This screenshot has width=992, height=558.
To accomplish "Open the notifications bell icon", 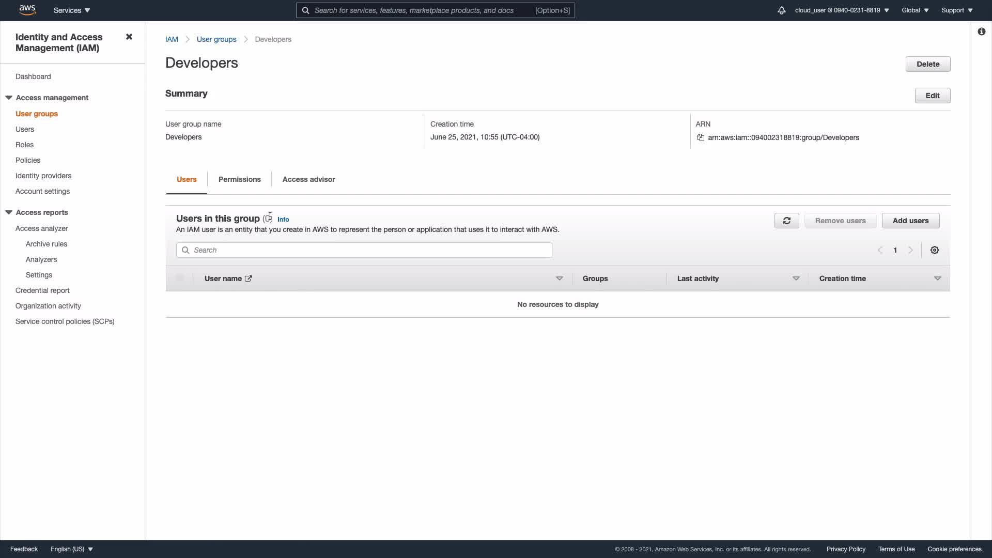I will (x=781, y=10).
